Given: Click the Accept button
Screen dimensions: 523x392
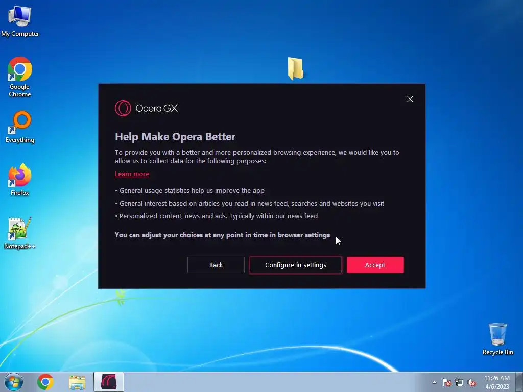Looking at the screenshot, I should (375, 265).
